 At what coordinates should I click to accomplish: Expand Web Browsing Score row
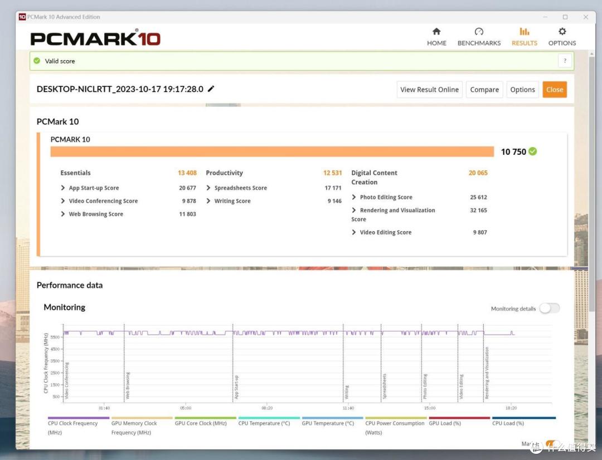(x=63, y=214)
